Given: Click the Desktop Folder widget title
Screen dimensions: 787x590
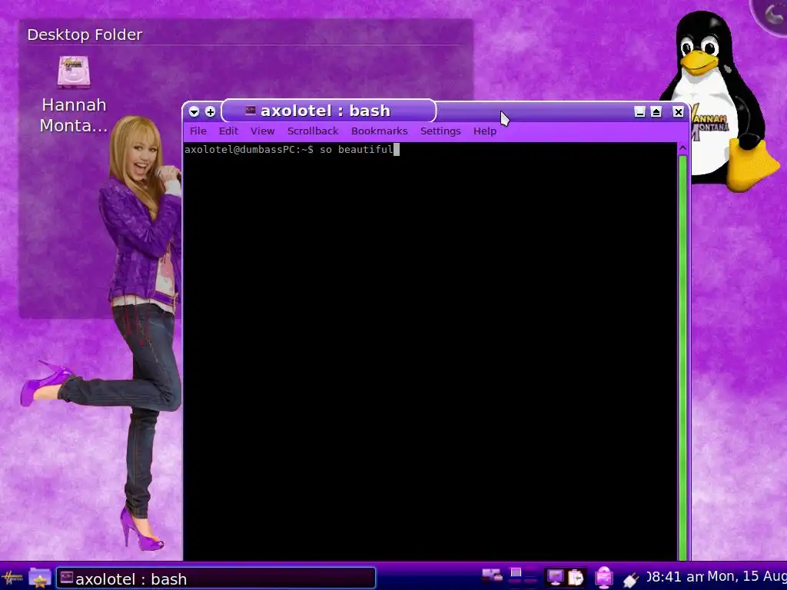Looking at the screenshot, I should coord(85,35).
